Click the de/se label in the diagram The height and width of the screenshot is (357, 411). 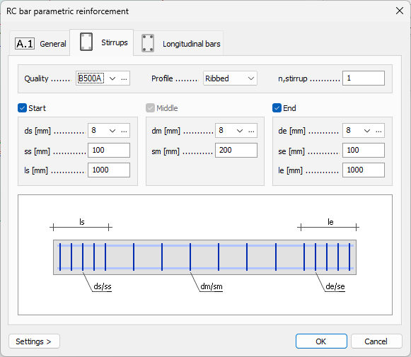point(335,286)
